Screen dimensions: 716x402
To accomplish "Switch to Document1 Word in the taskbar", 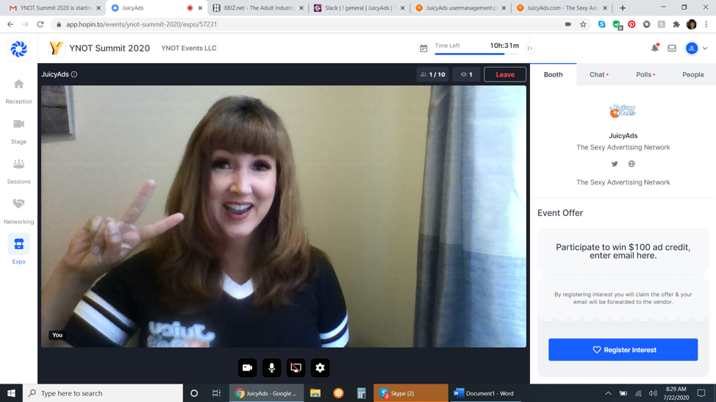I will 485,393.
